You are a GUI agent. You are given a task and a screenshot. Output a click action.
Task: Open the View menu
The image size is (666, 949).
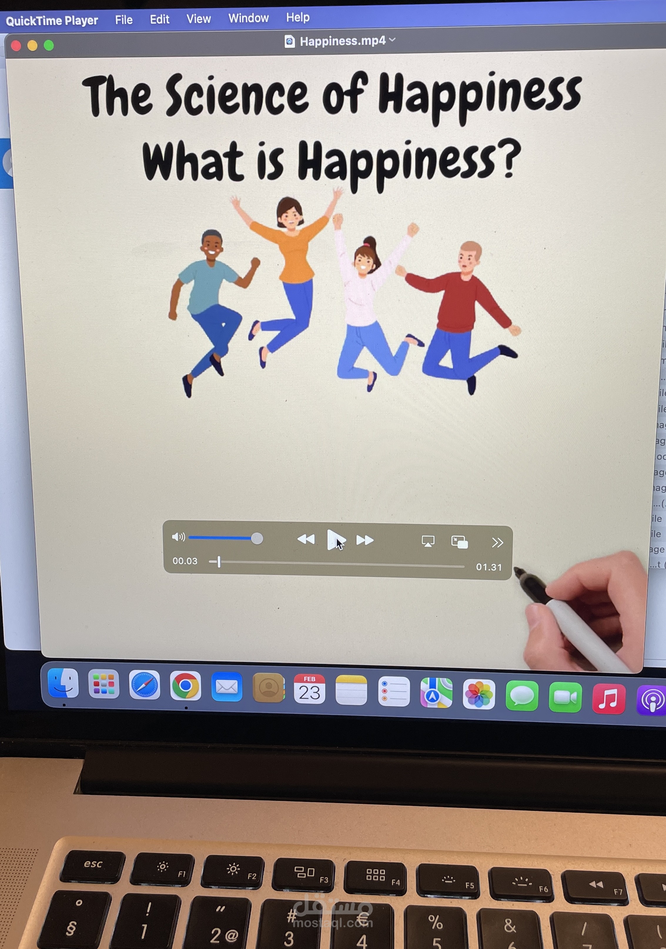[x=198, y=19]
